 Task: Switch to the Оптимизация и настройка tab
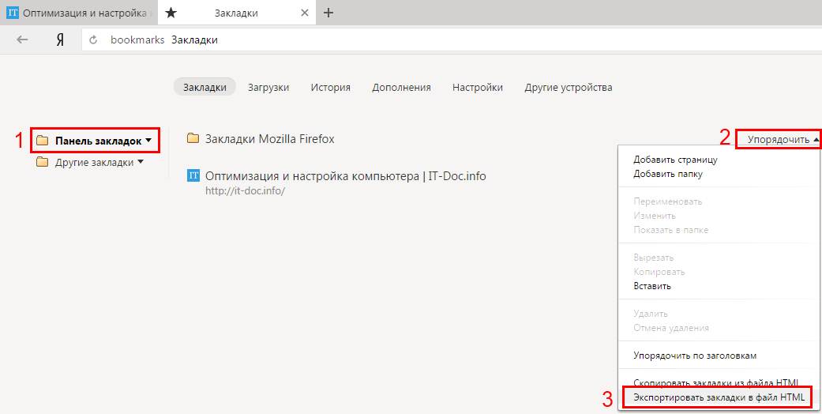click(x=79, y=13)
